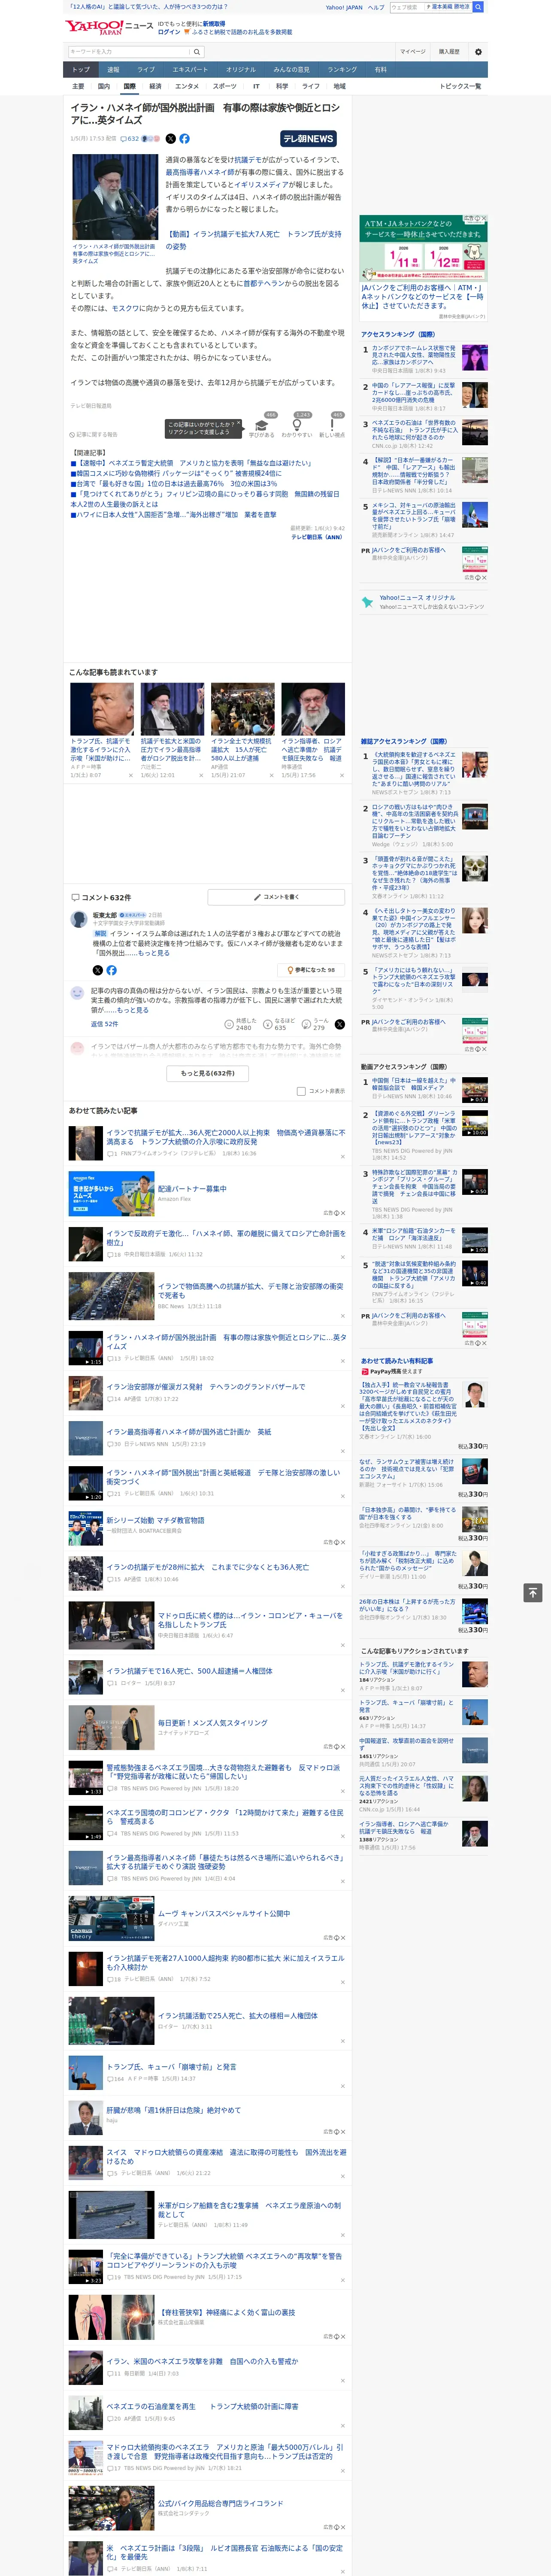Open the Yahoo! JAPAN News logo
551x2576 pixels.
pos(109,27)
